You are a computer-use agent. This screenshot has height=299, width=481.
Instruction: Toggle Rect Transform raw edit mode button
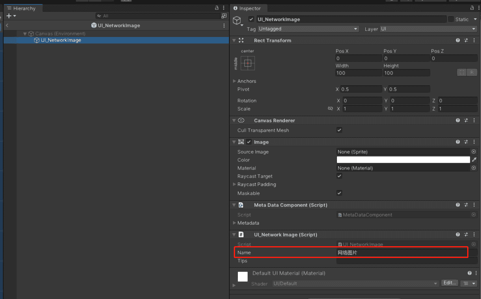(472, 73)
